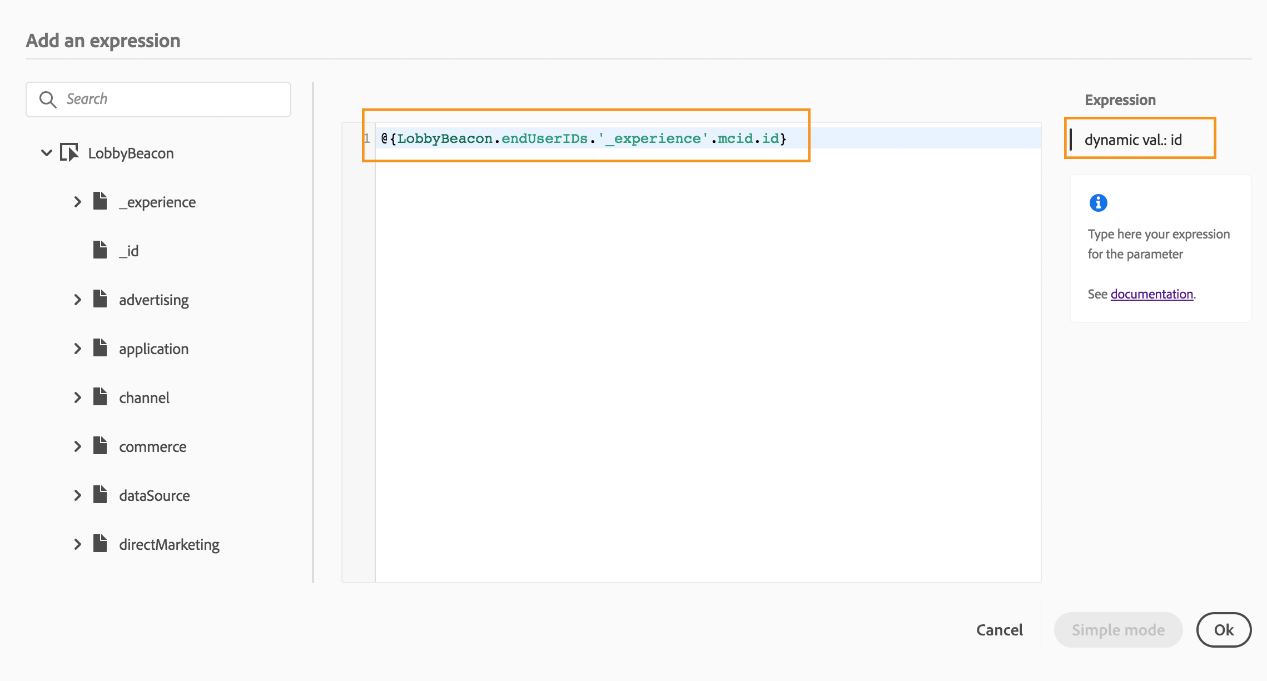Click the directMarketing file icon
Screen dimensions: 1267x681
100,544
